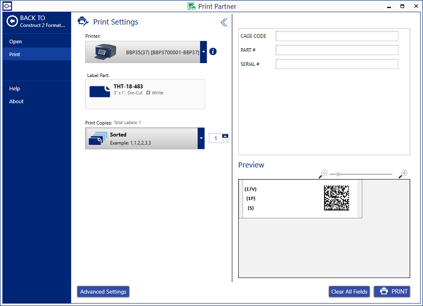
Task: Click the back arrow circle icon
Action: [12, 21]
